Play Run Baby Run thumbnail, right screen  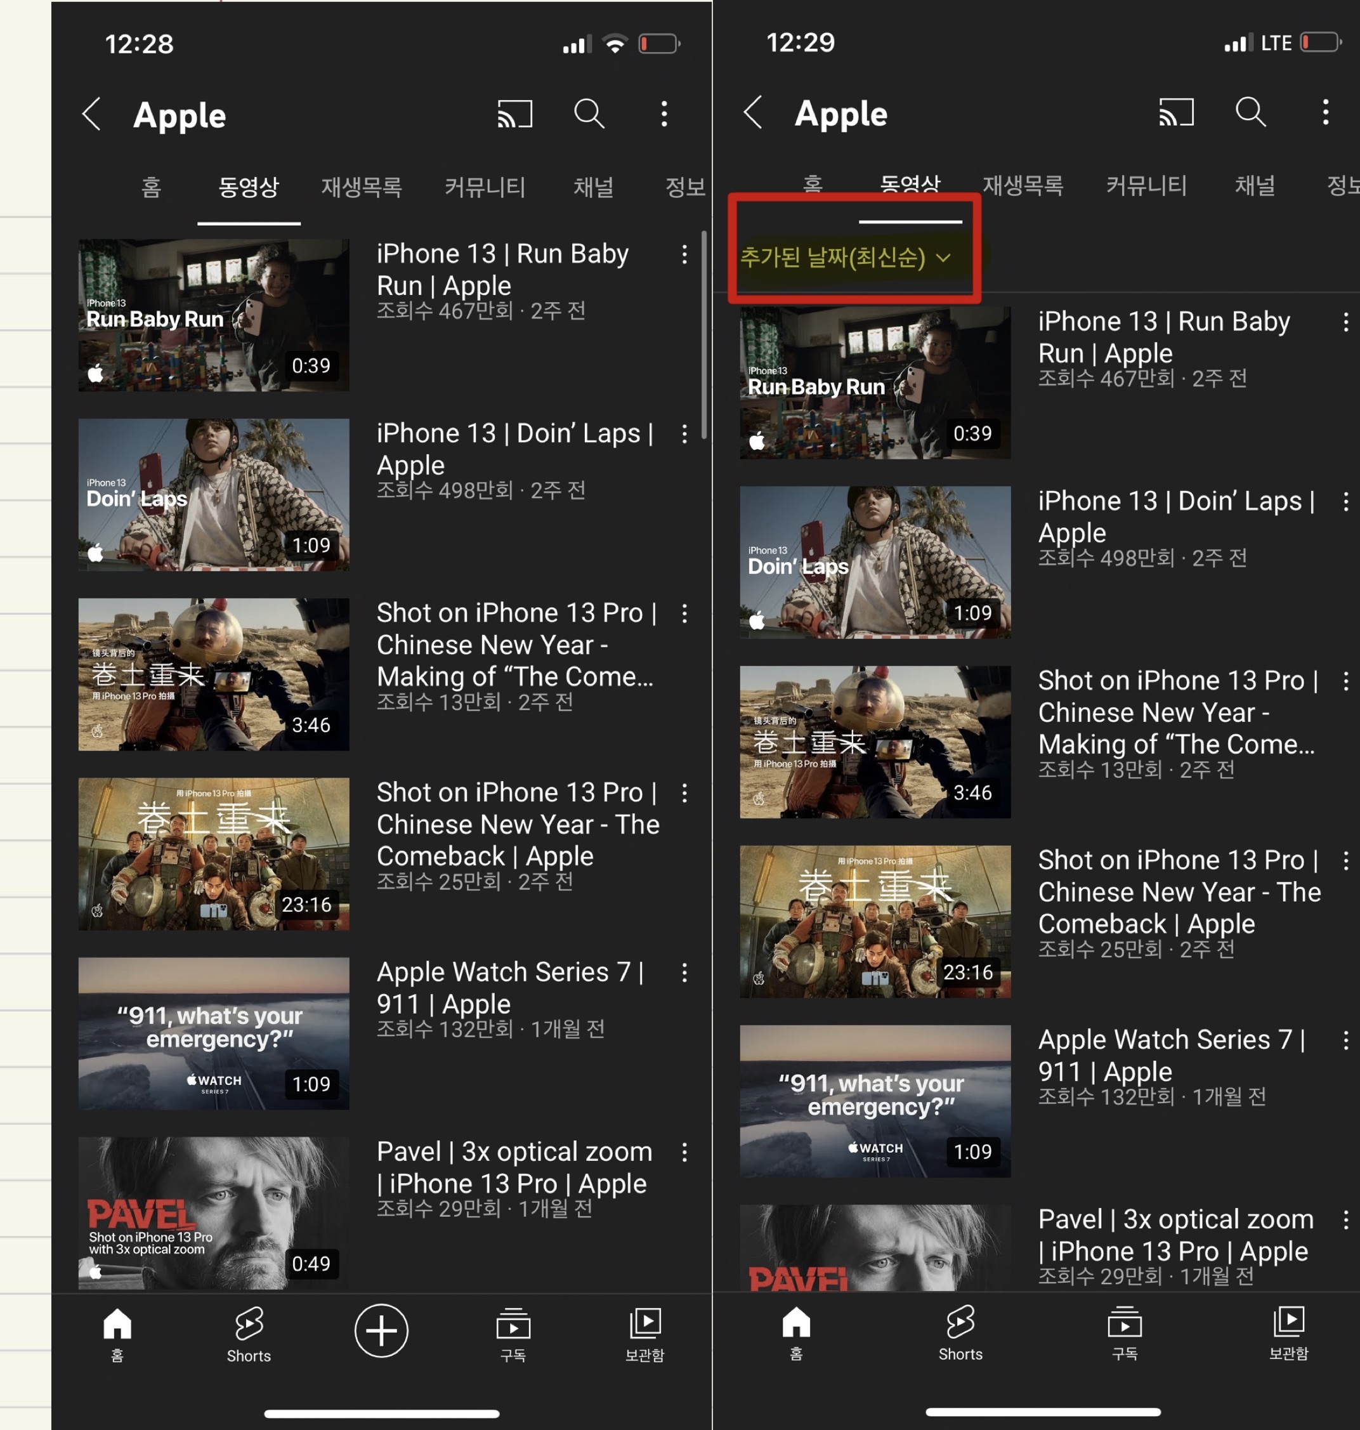pyautogui.click(x=875, y=383)
